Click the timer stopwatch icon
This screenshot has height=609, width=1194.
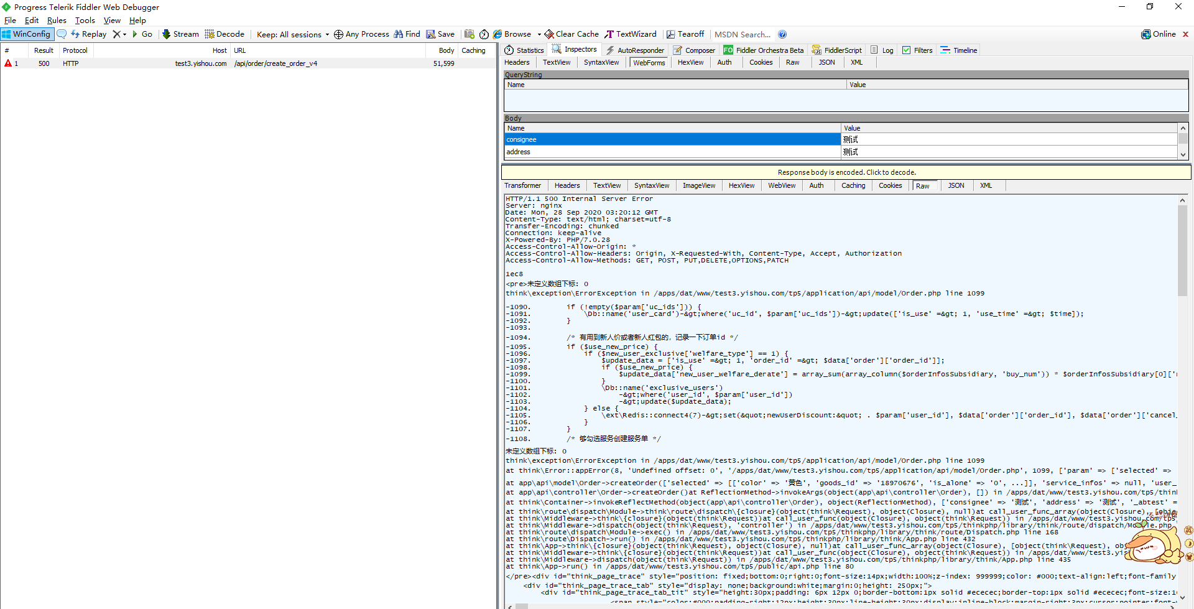coord(484,34)
